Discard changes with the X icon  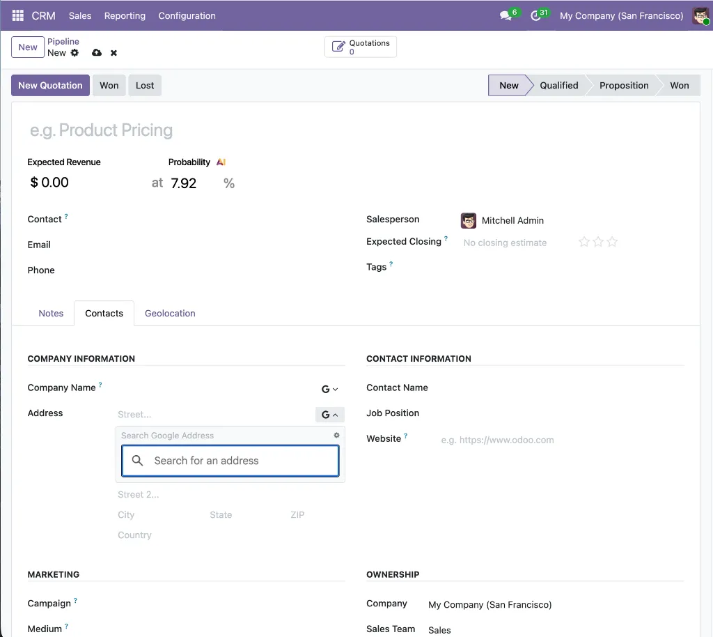coord(113,53)
